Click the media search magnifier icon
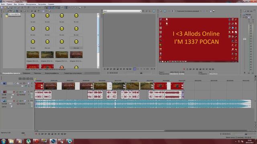The height and width of the screenshot is (144, 257). pyautogui.click(x=50, y=11)
